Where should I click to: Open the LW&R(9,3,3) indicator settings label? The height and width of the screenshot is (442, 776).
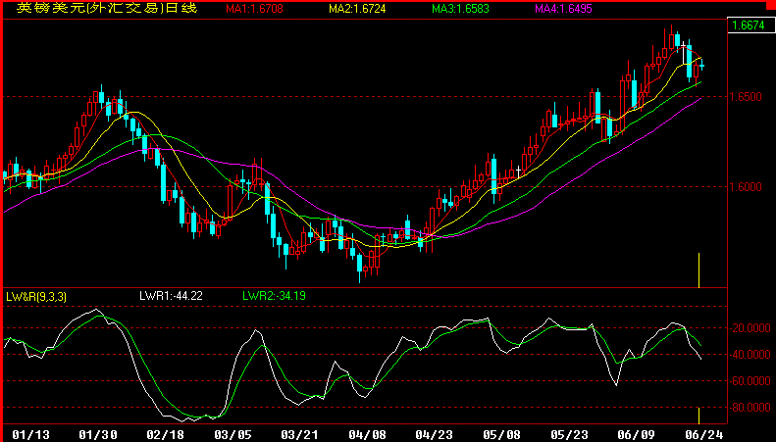click(37, 295)
